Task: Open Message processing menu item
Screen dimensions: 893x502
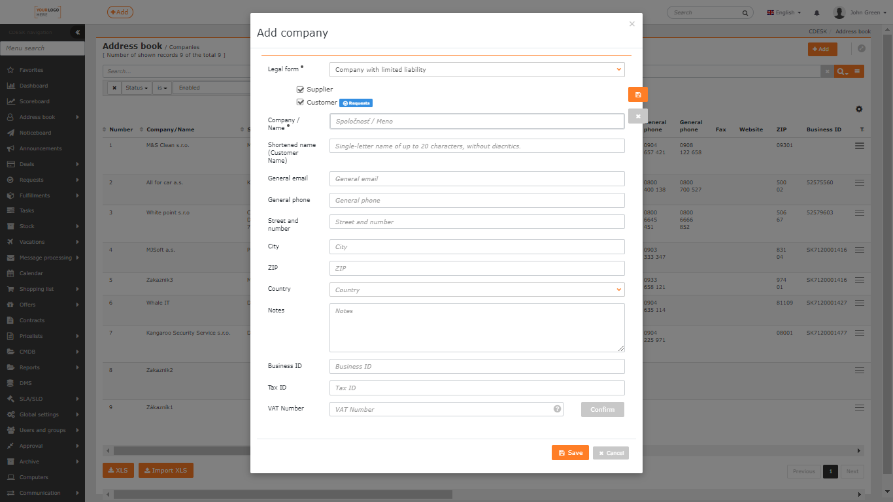Action: coord(46,258)
